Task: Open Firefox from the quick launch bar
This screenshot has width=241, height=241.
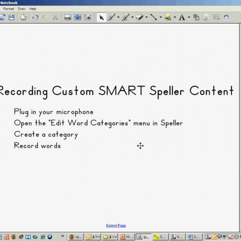Action: coord(13,237)
